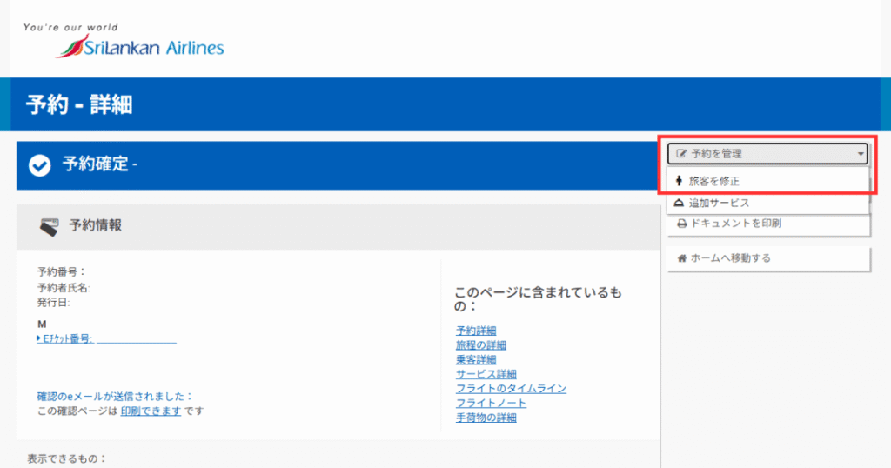Viewport: 891px width, 468px height.
Task: Click the 予約番号 label
Action: 62,272
